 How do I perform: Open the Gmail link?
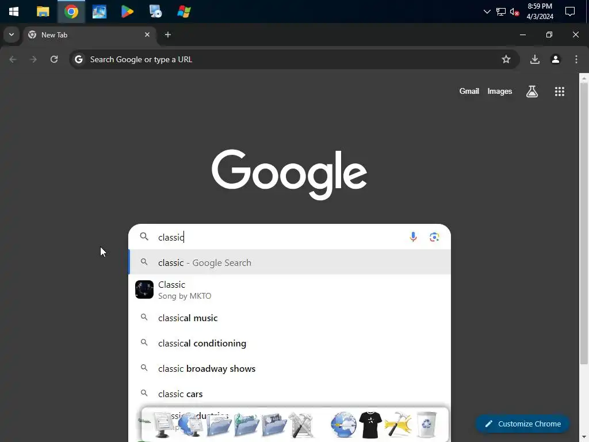pos(469,92)
